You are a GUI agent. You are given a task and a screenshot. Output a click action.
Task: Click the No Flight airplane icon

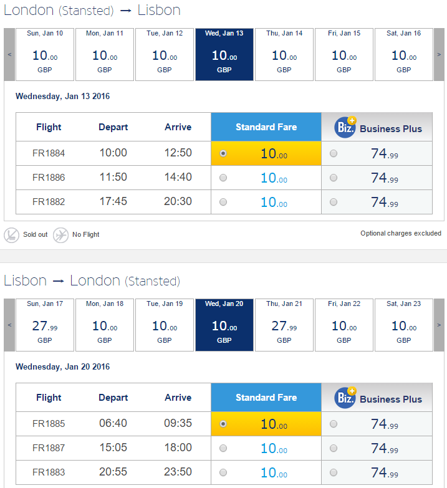tap(60, 235)
